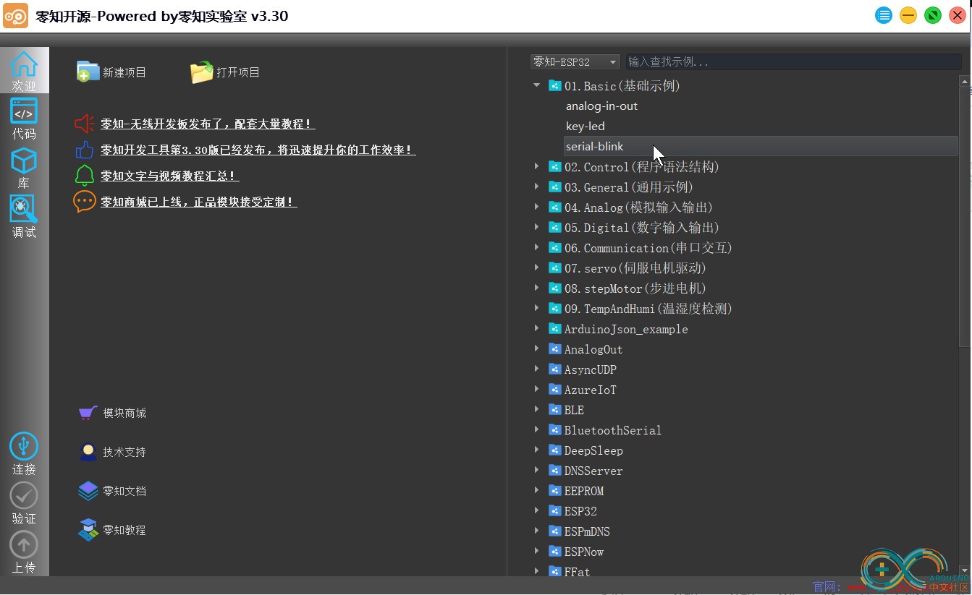Select the analog-in-out example
The width and height of the screenshot is (972, 595).
[601, 106]
